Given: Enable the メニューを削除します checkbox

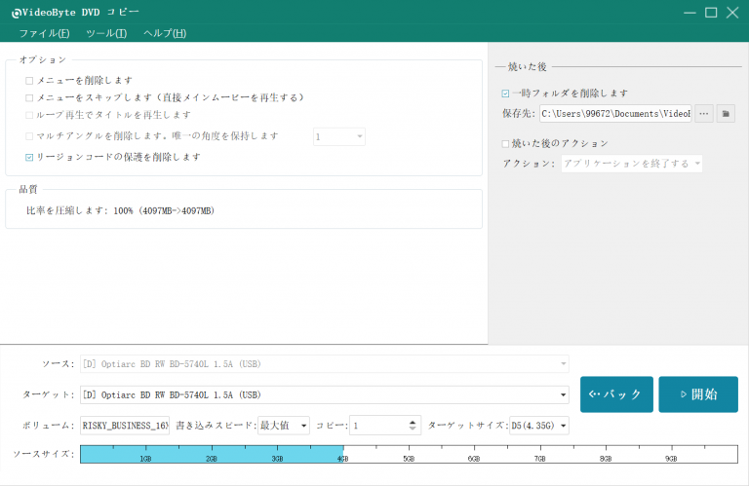Looking at the screenshot, I should pos(29,81).
